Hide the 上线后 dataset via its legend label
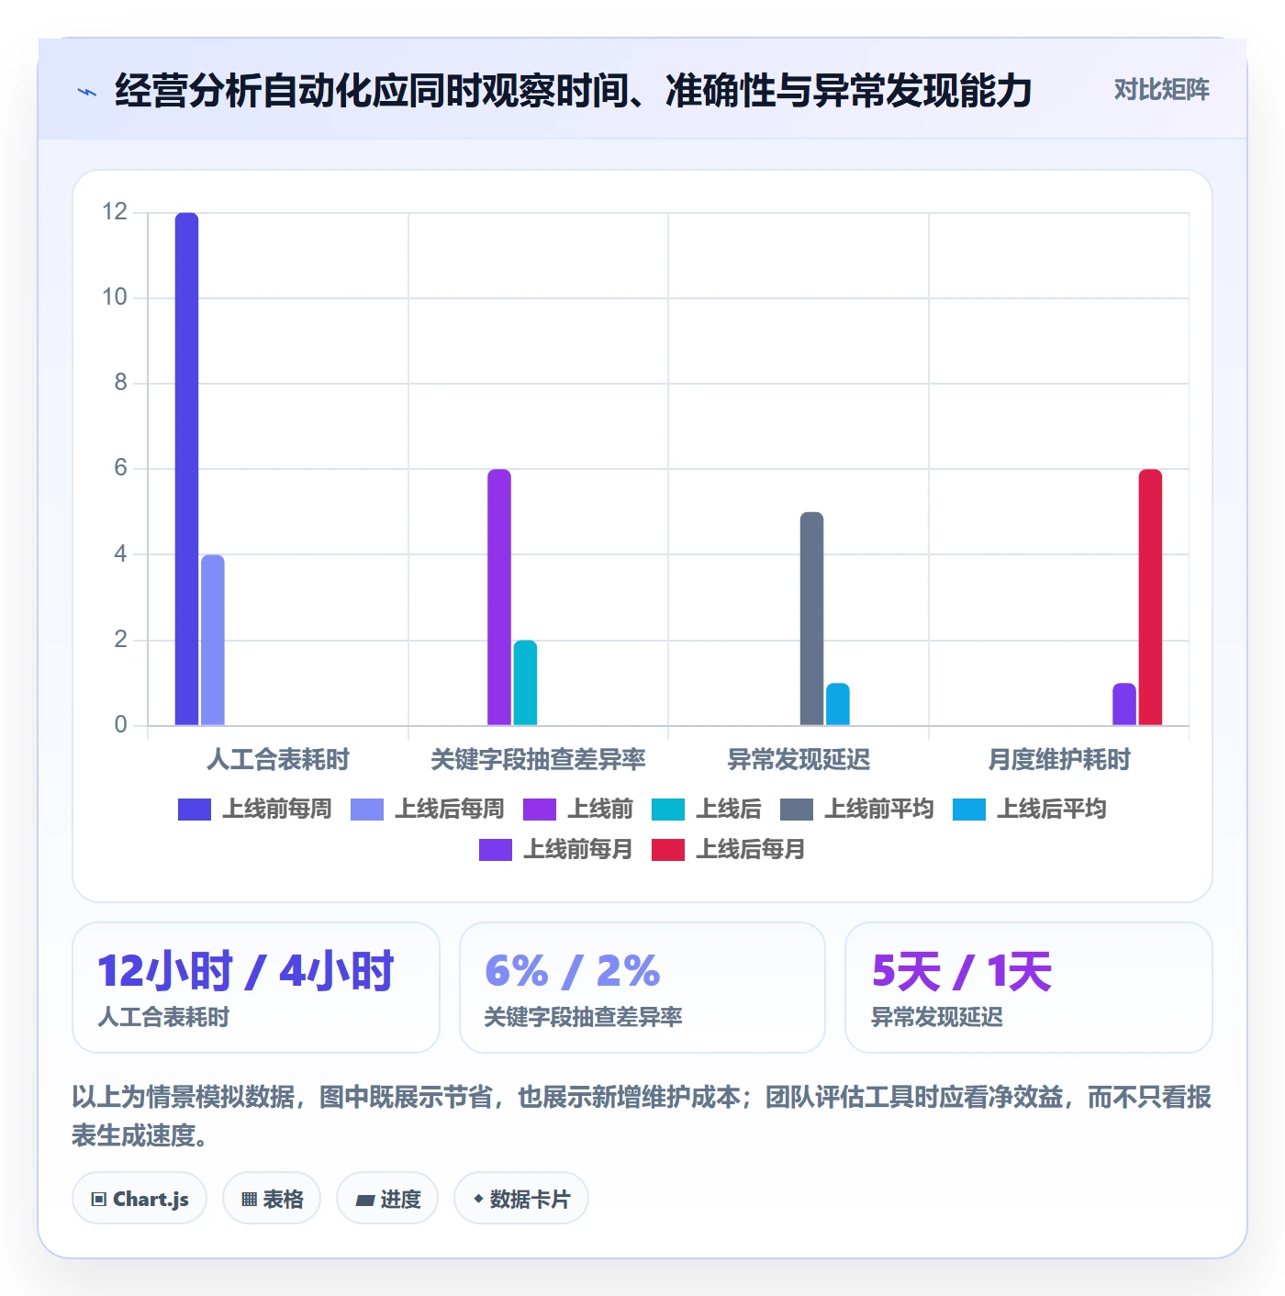 pyautogui.click(x=729, y=810)
